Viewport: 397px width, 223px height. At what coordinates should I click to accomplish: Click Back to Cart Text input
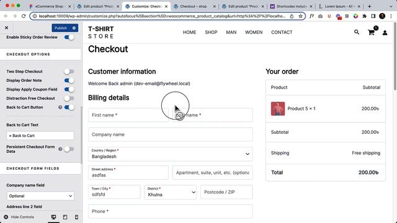click(x=40, y=136)
